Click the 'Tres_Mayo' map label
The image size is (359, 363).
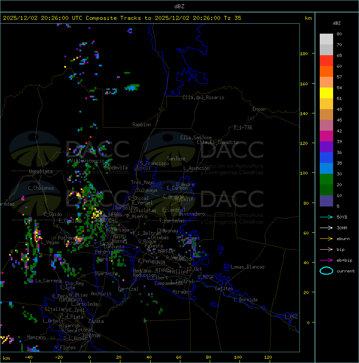pos(142,182)
